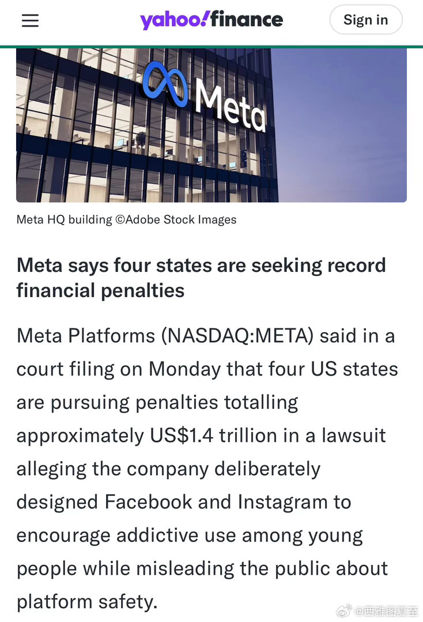This screenshot has height=622, width=423.
Task: Click the Adobe Stock Images credit
Action: 176,219
